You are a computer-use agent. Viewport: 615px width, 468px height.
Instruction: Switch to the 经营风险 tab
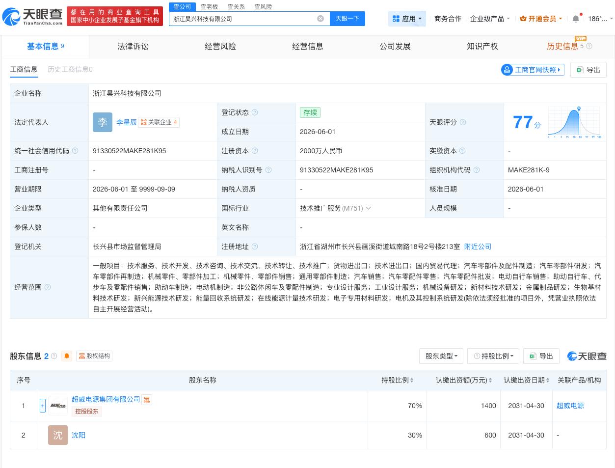(220, 46)
